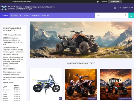Go to the Главная menu item
The height and width of the screenshot is (101, 134).
(x=5, y=15)
